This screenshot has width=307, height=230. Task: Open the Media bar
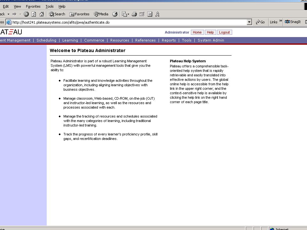[x=101, y=14]
